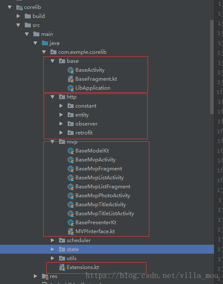
Task: Expand the res folder
Action: coord(36,276)
